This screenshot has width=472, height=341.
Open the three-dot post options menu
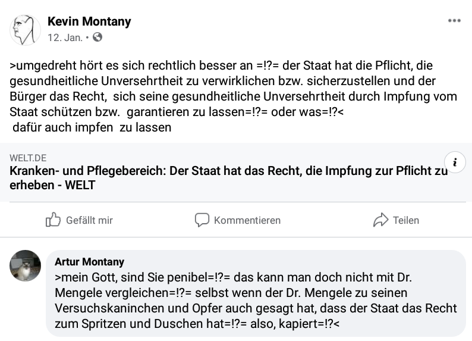pyautogui.click(x=454, y=21)
